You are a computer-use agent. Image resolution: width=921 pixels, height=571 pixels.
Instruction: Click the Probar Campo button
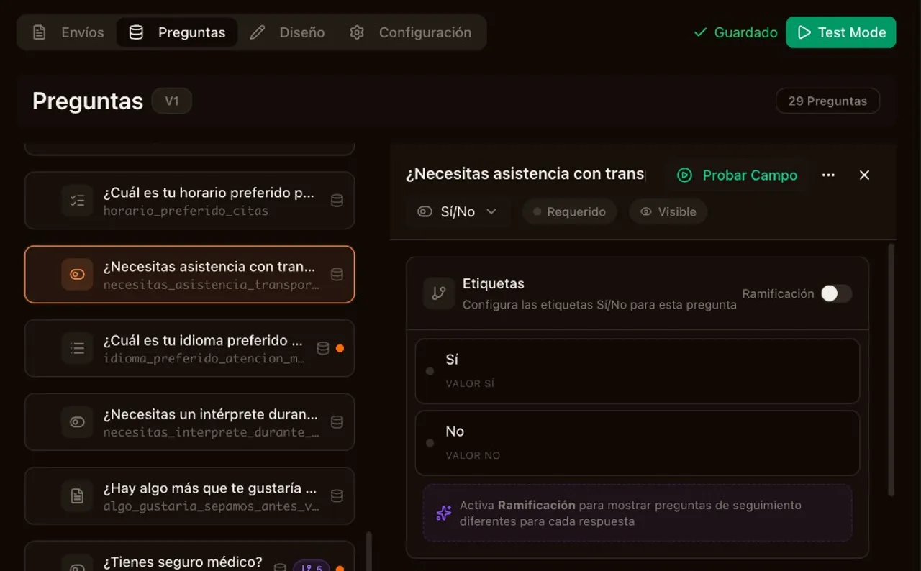coord(737,175)
